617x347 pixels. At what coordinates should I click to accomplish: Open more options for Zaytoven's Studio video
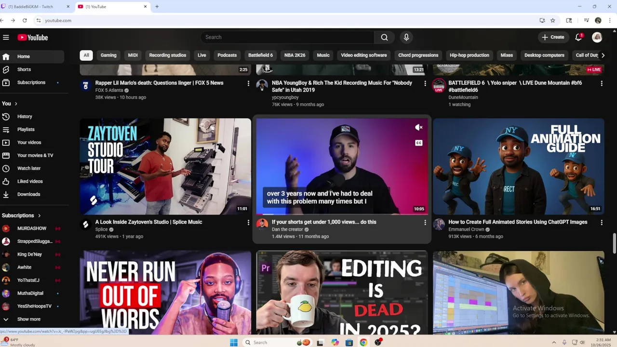coord(248,223)
